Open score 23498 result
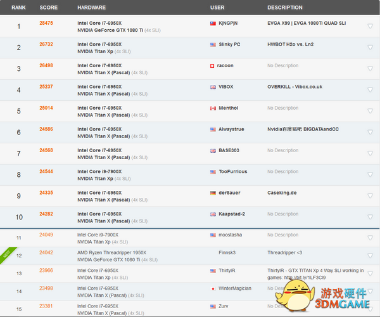Image resolution: width=380 pixels, height=317 pixels. (x=46, y=288)
